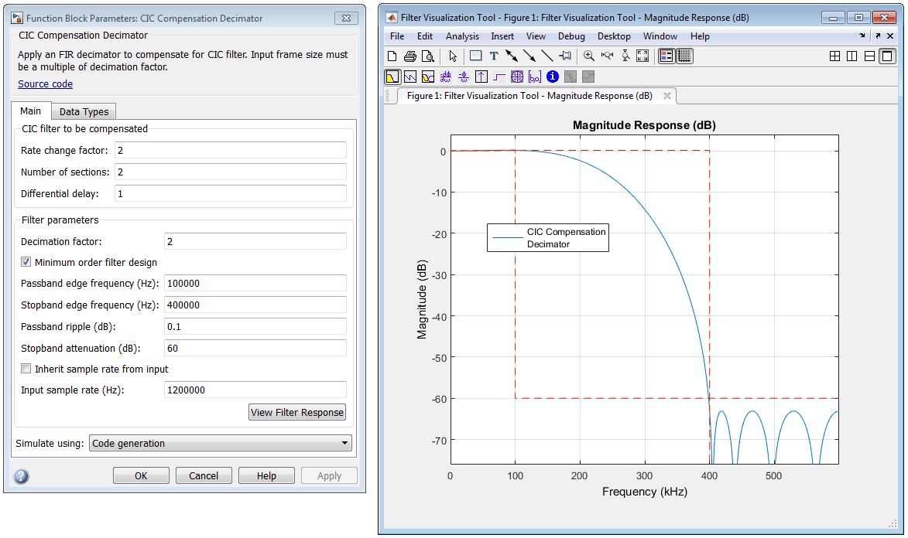Show Pole-Zero Plot analysis
908x538 pixels.
pos(517,77)
